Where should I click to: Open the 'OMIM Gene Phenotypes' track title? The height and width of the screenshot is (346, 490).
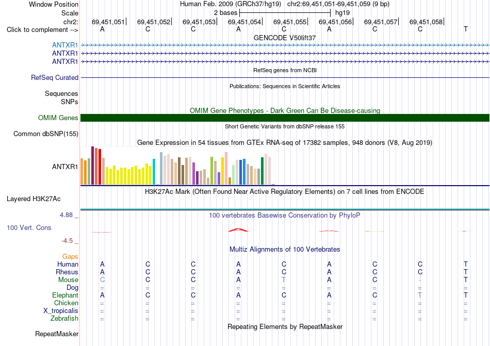285,110
